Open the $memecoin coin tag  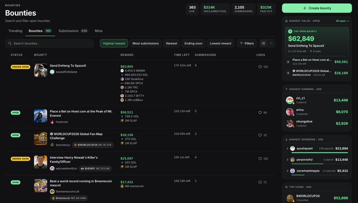(69, 198)
